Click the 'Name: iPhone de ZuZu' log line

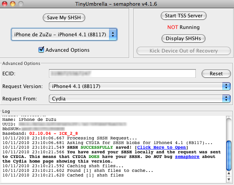point(29,119)
